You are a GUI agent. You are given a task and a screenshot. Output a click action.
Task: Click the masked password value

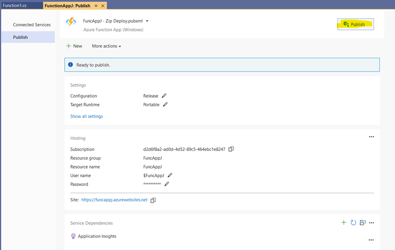click(152, 184)
